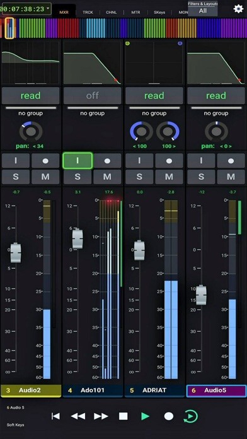Mute the ADRIAT channel
247x439 pixels.
[x=169, y=177]
